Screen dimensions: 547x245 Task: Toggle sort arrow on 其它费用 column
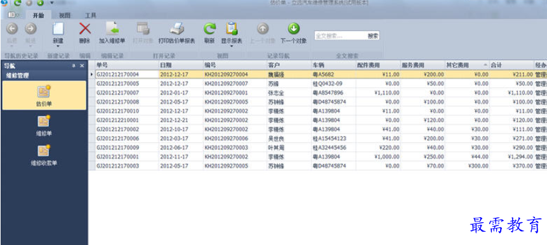pyautogui.click(x=485, y=65)
